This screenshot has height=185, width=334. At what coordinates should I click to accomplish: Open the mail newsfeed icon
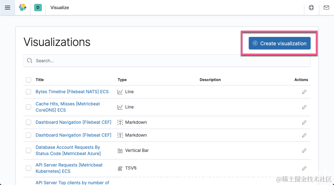pyautogui.click(x=326, y=8)
